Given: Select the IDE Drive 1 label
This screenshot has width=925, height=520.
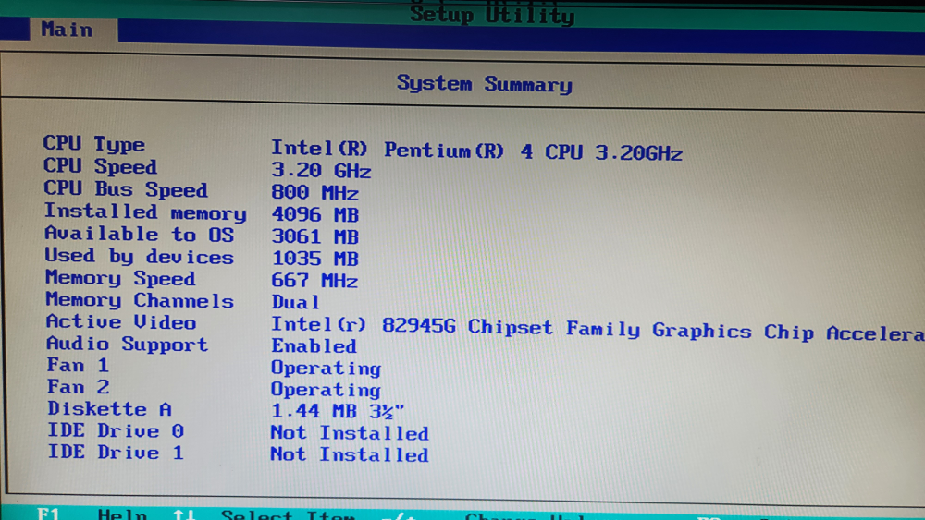Looking at the screenshot, I should [x=116, y=453].
